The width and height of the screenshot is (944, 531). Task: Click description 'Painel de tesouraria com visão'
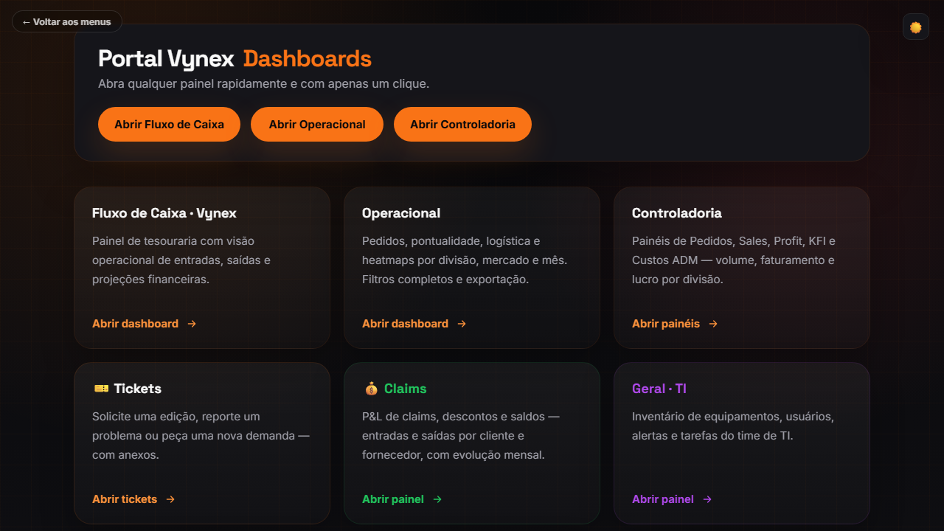click(x=173, y=241)
